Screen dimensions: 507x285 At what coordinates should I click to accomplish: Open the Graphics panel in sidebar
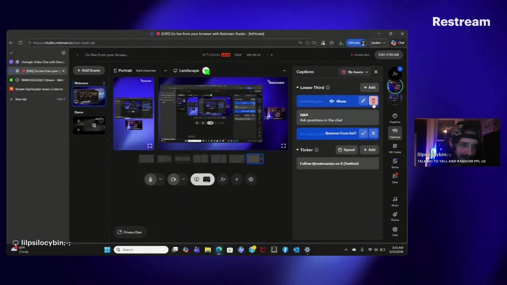[395, 118]
